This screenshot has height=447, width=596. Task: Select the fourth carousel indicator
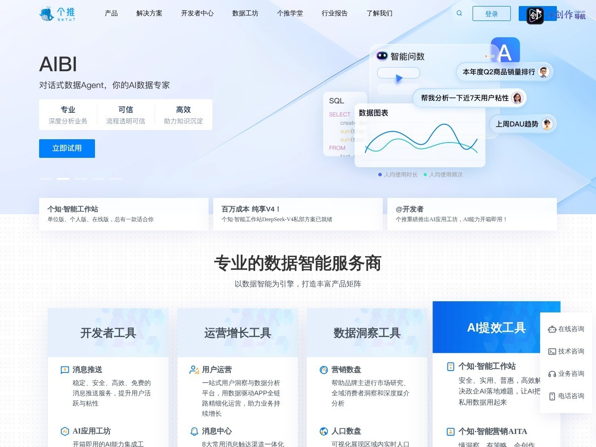point(98,179)
